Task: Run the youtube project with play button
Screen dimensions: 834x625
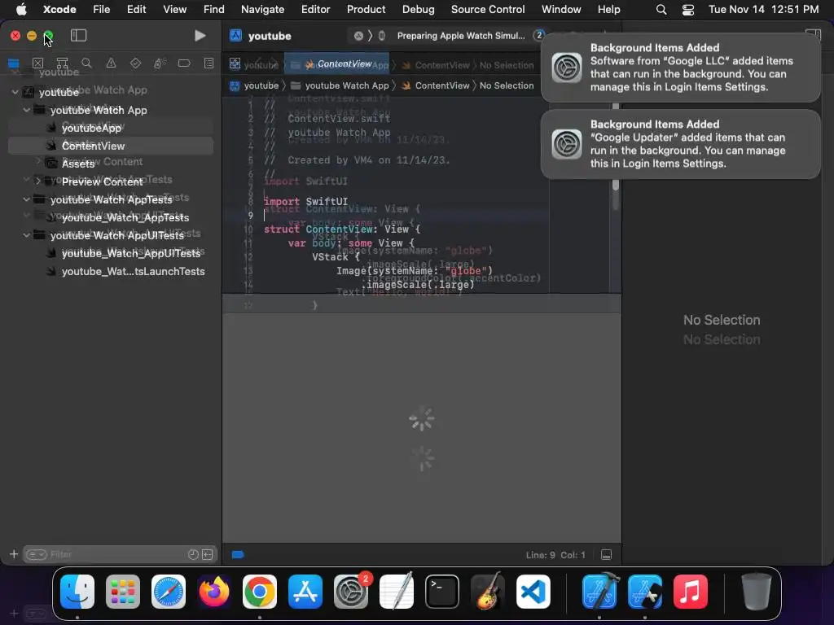Action: 200,36
